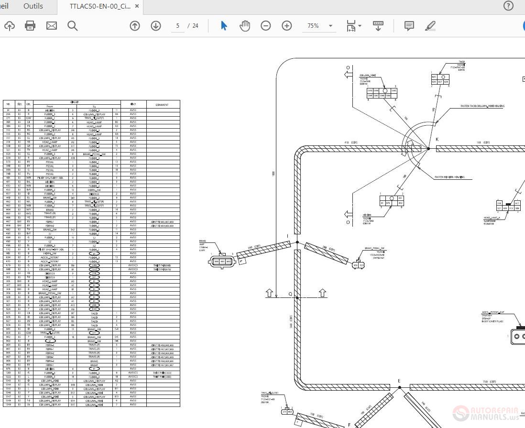Expand the fit page options arrow

[360, 26]
